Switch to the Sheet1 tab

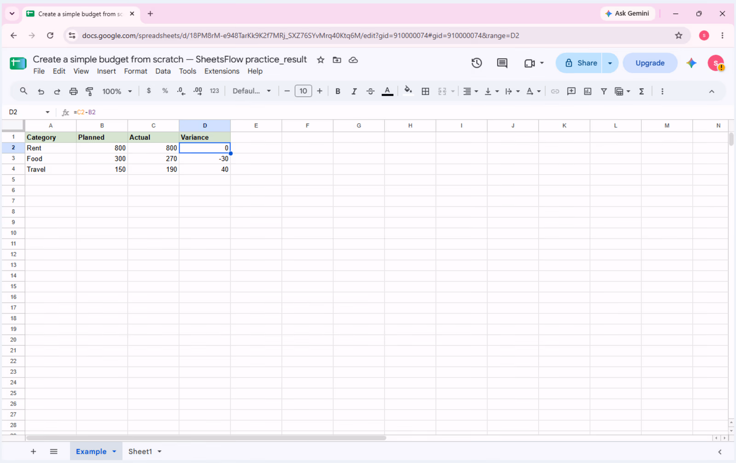click(x=140, y=452)
